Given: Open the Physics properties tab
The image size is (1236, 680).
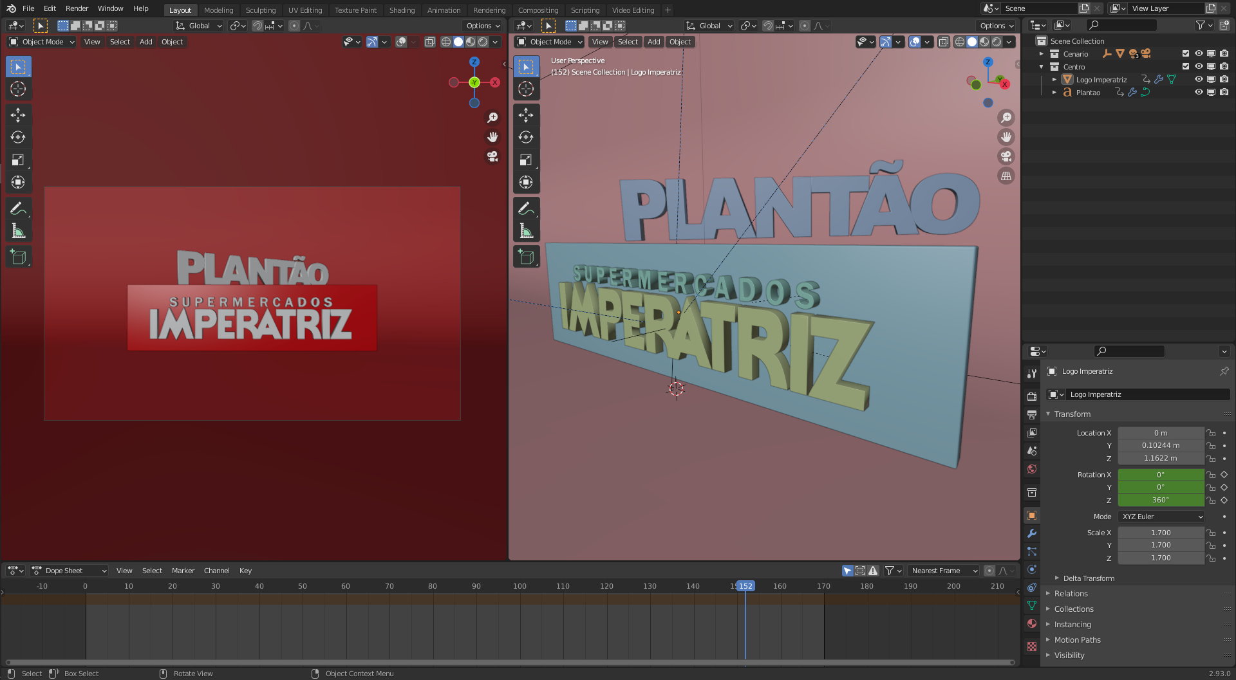Looking at the screenshot, I should click(1031, 569).
